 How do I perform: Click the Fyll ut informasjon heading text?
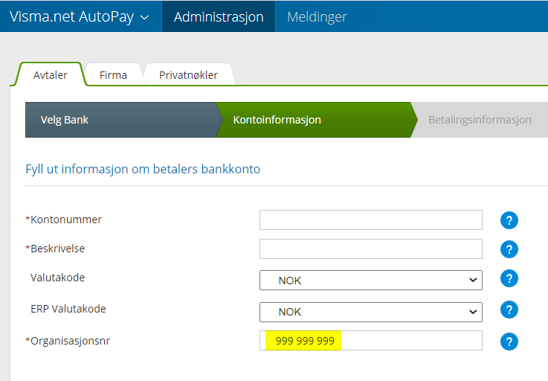click(x=143, y=169)
